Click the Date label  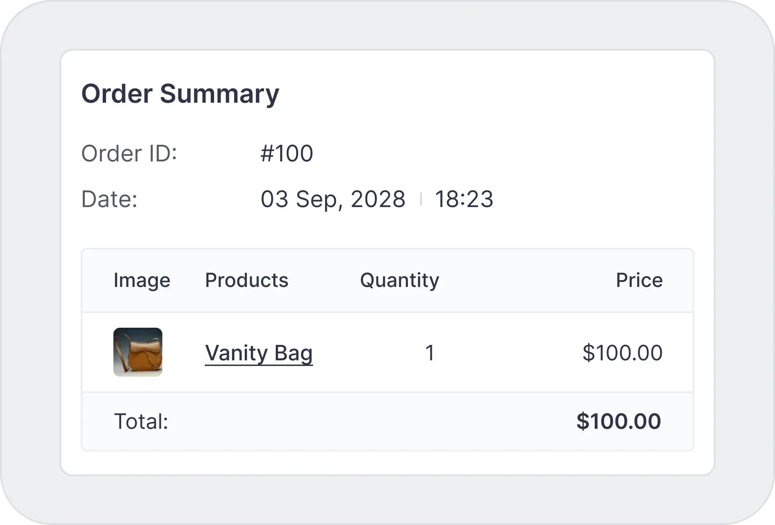tap(109, 199)
